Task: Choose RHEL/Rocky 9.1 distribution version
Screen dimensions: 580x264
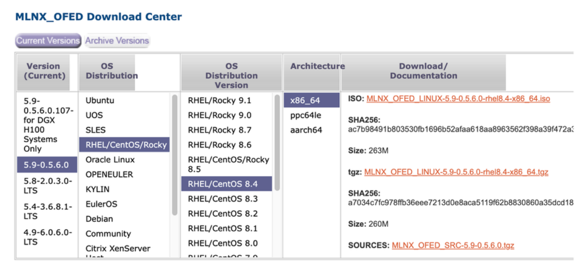Action: (220, 100)
